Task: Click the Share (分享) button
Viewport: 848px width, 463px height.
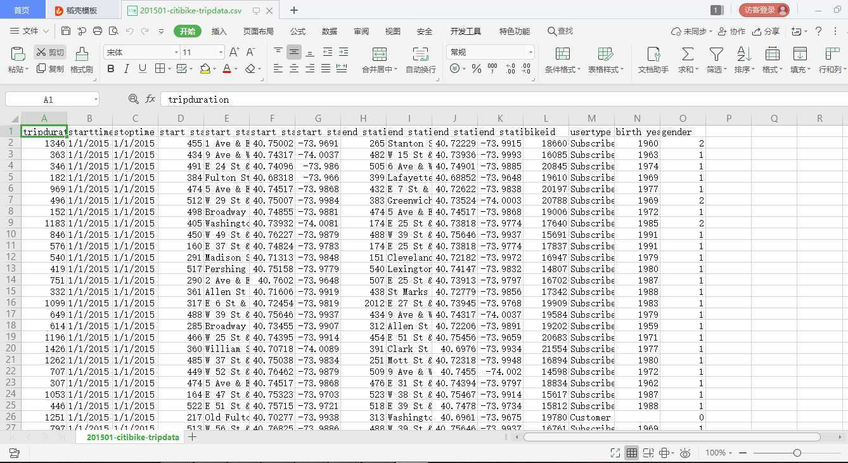Action: click(x=766, y=31)
